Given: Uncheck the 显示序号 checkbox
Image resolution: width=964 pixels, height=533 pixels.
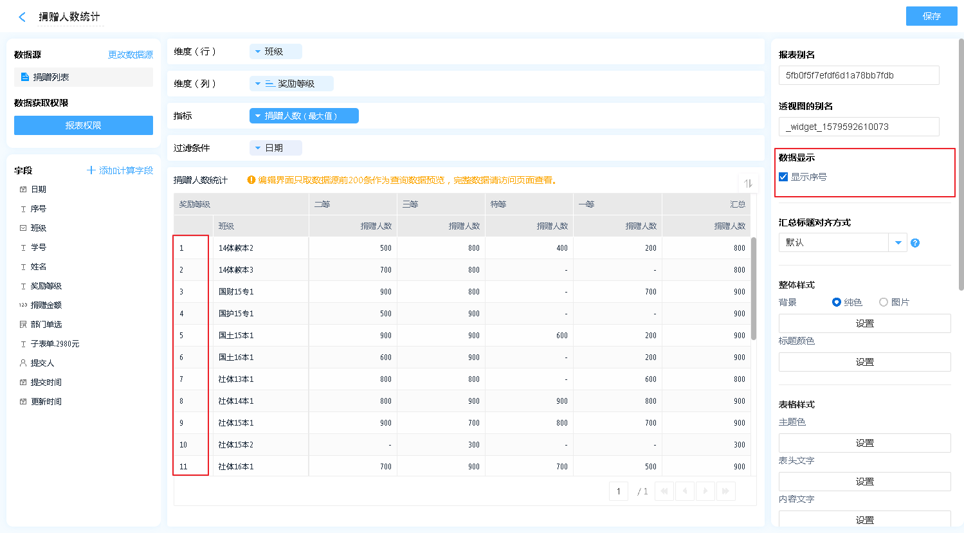Looking at the screenshot, I should [x=783, y=177].
